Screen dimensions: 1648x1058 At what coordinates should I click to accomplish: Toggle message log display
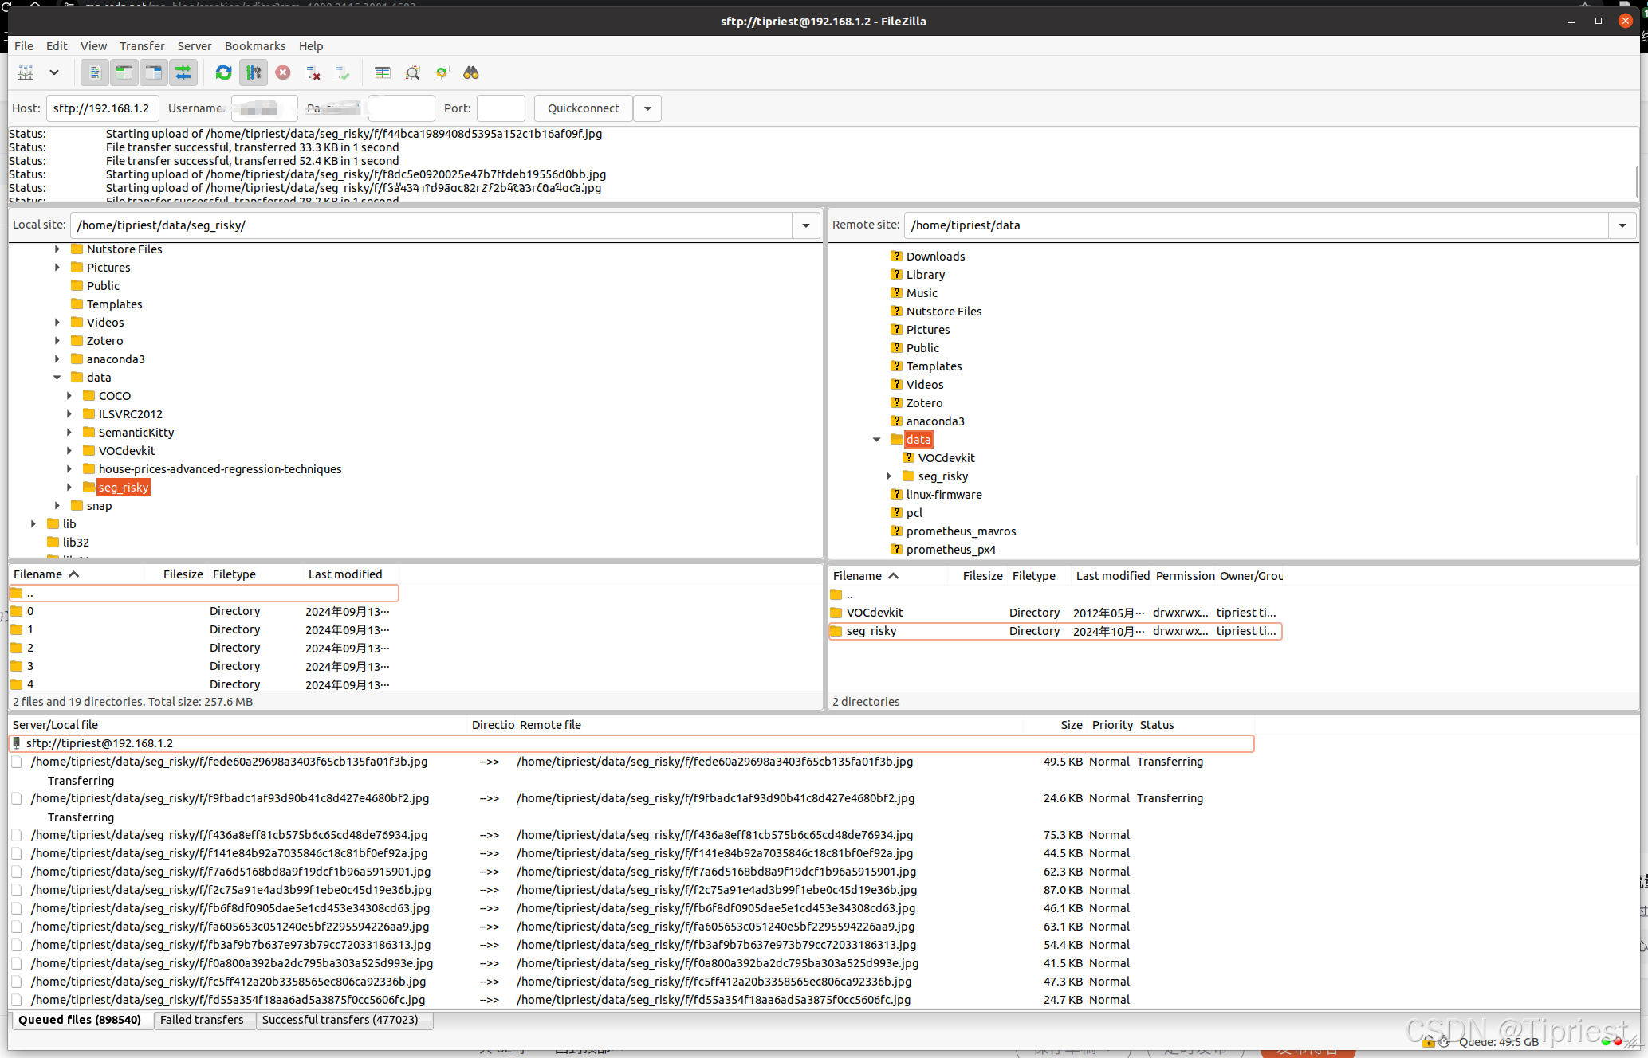point(95,72)
